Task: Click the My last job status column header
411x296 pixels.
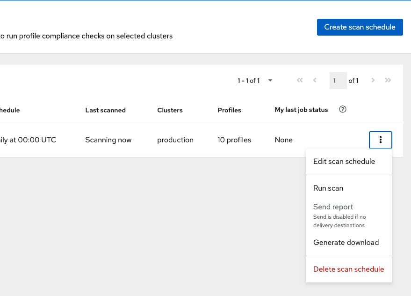Action: tap(301, 110)
